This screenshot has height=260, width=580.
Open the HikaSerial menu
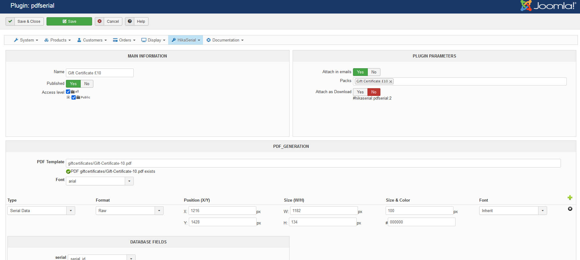point(186,40)
